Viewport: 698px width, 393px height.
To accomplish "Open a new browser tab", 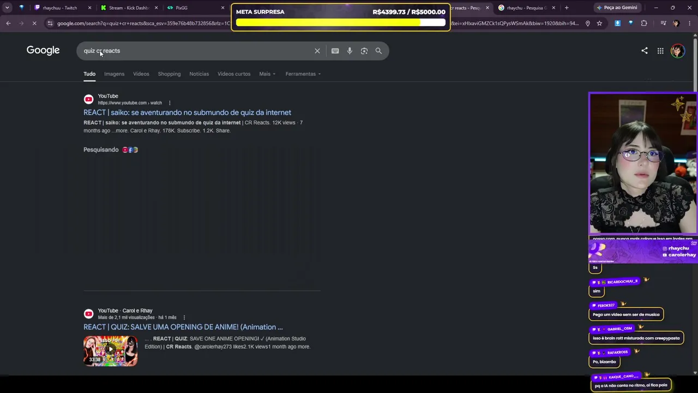I will (x=567, y=8).
